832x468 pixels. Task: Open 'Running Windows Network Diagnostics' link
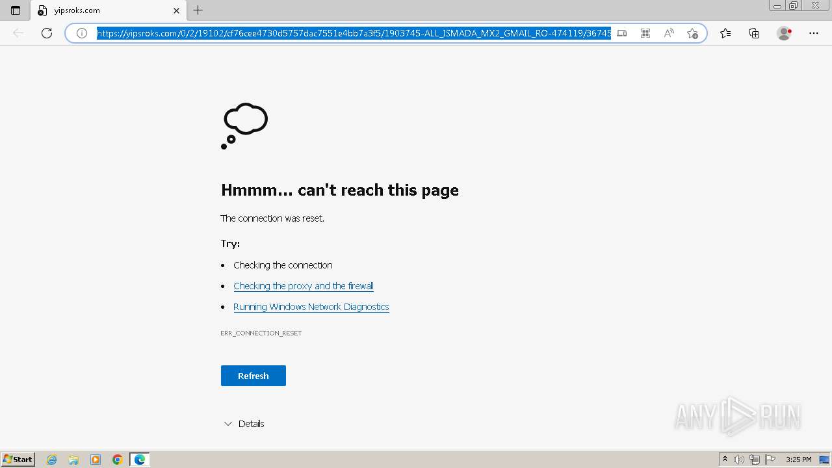(311, 307)
